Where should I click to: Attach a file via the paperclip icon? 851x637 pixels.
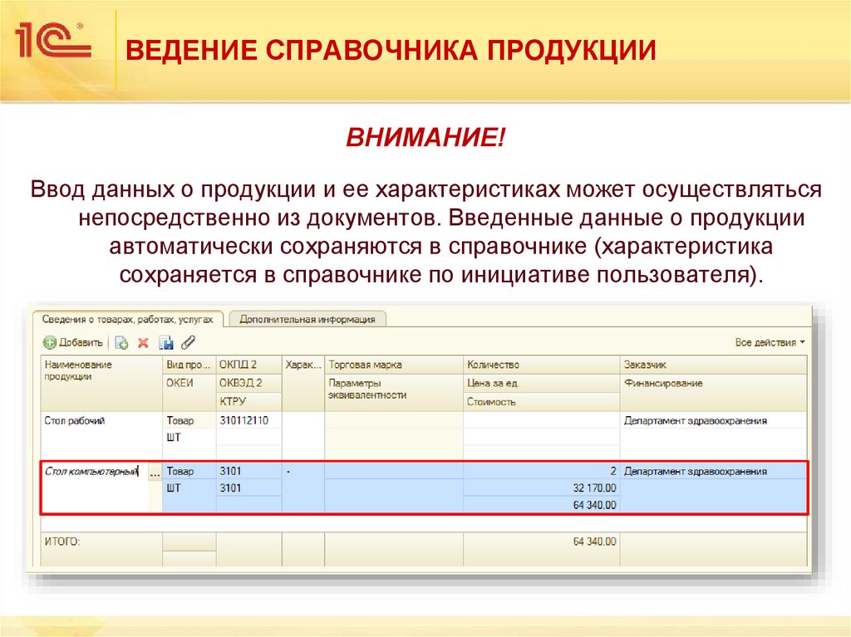(189, 342)
